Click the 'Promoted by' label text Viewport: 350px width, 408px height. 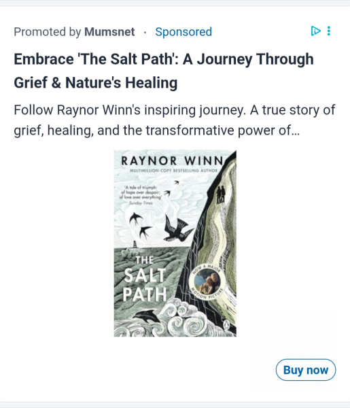[x=48, y=32]
